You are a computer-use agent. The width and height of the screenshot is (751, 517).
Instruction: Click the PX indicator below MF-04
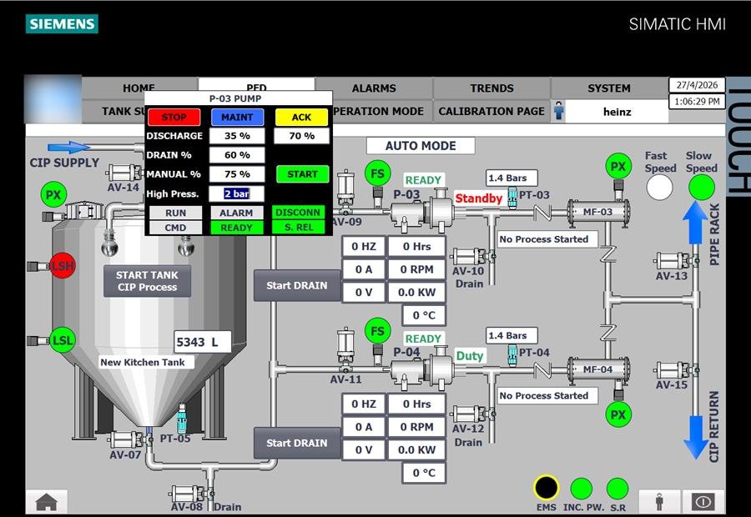[x=618, y=414]
